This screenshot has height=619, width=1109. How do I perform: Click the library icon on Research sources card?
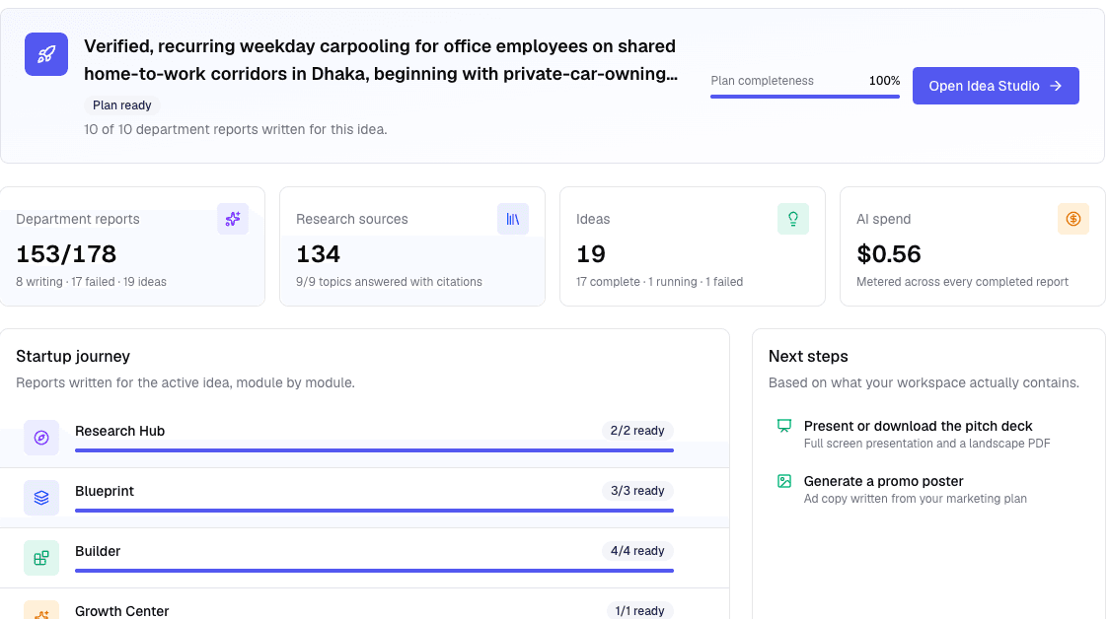pos(513,219)
